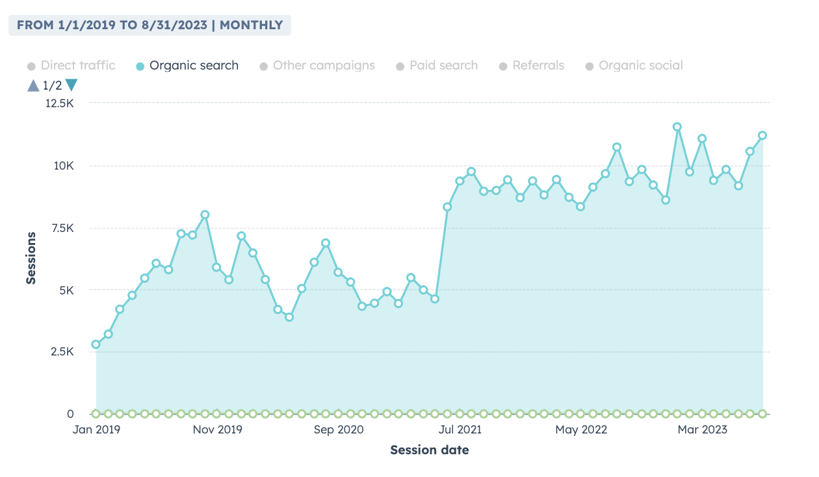Click the legend page indicator 1/2
This screenshot has height=477, width=819.
click(52, 85)
